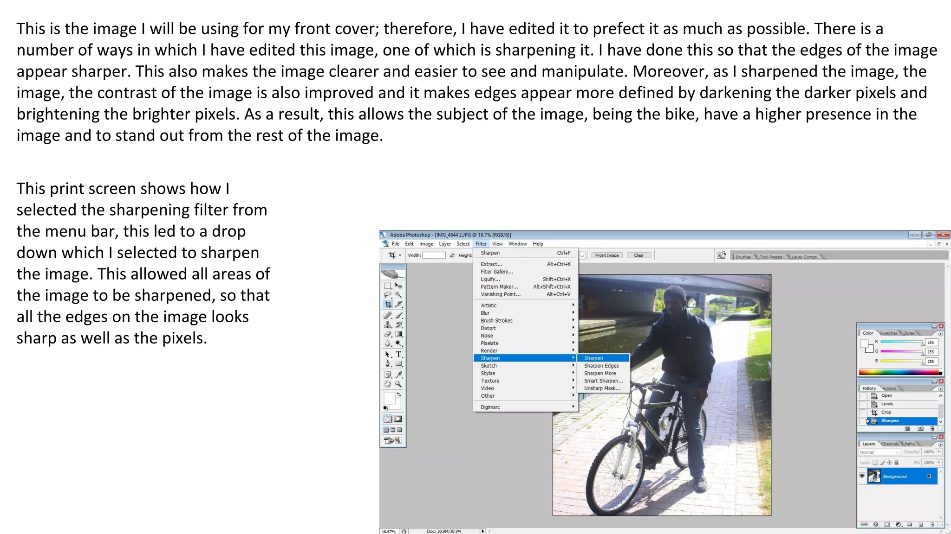
Task: Pick the Clone Stamp tool
Action: coord(388,325)
